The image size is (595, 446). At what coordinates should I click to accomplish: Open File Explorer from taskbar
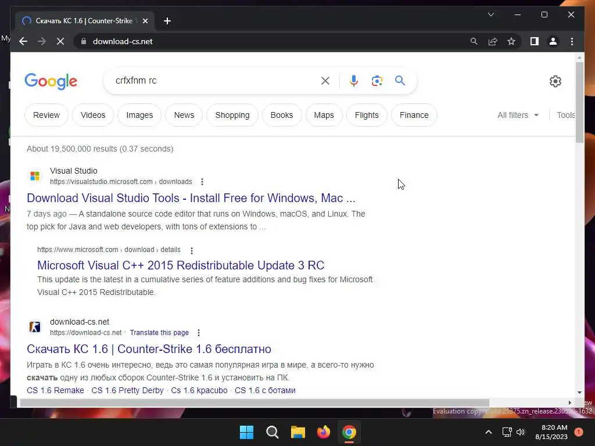[298, 432]
